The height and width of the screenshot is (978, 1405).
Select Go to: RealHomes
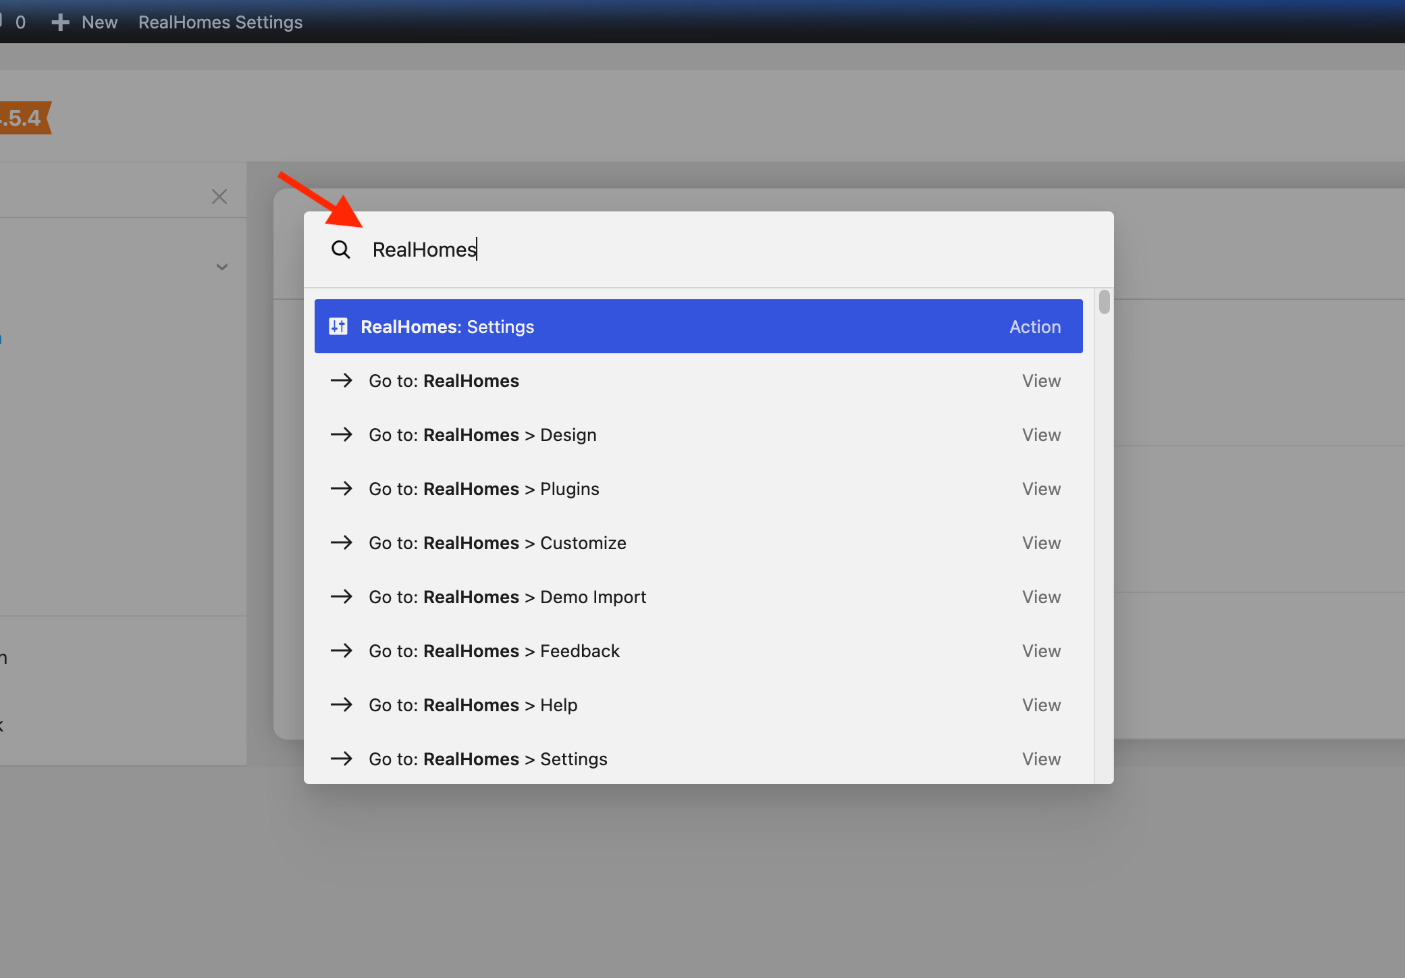[699, 381]
